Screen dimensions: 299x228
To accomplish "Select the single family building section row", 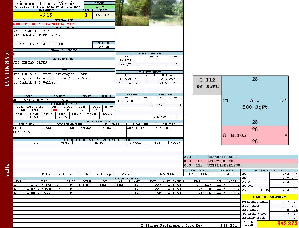I will (126, 185).
